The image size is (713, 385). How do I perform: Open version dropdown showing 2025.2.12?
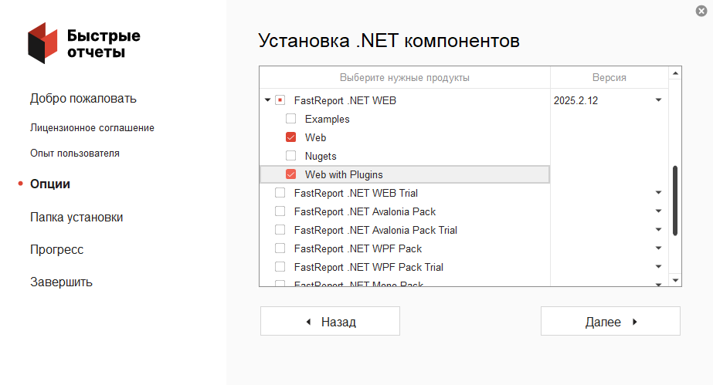[x=658, y=100]
